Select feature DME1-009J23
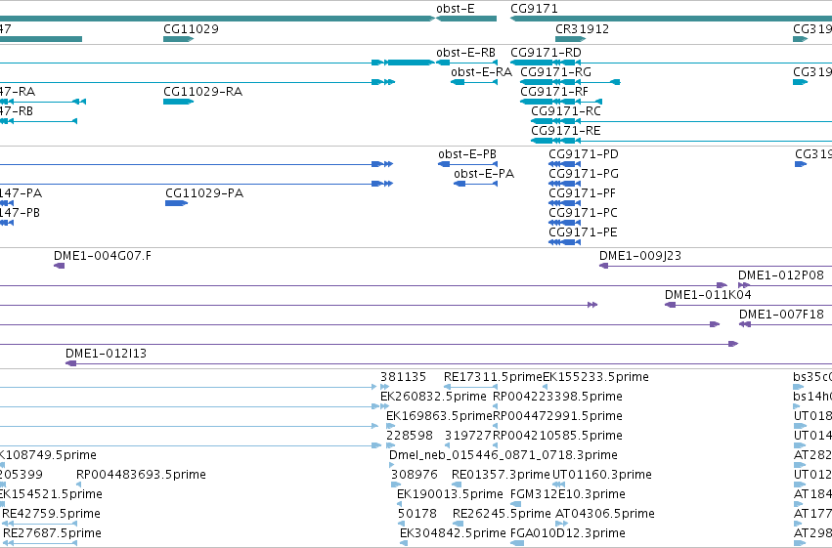The height and width of the screenshot is (548, 832). (x=716, y=266)
